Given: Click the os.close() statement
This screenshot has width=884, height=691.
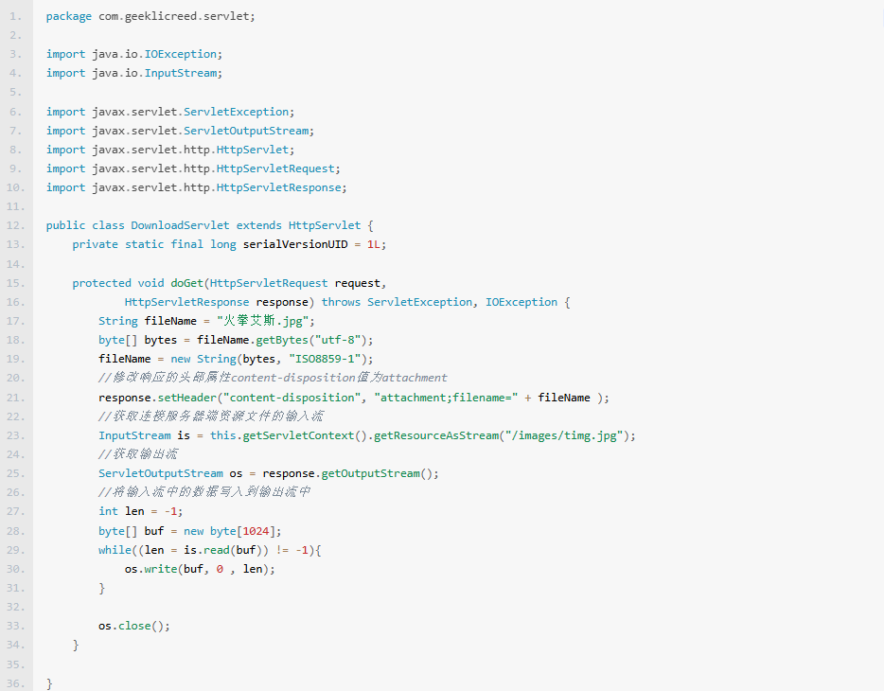Looking at the screenshot, I should coord(134,626).
